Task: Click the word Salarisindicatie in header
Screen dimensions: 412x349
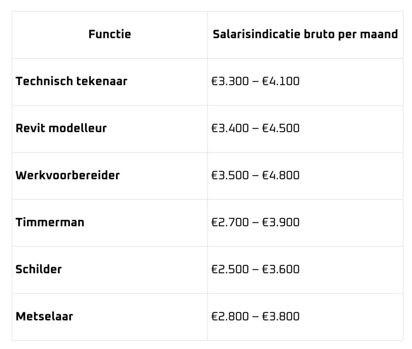Action: pos(256,34)
